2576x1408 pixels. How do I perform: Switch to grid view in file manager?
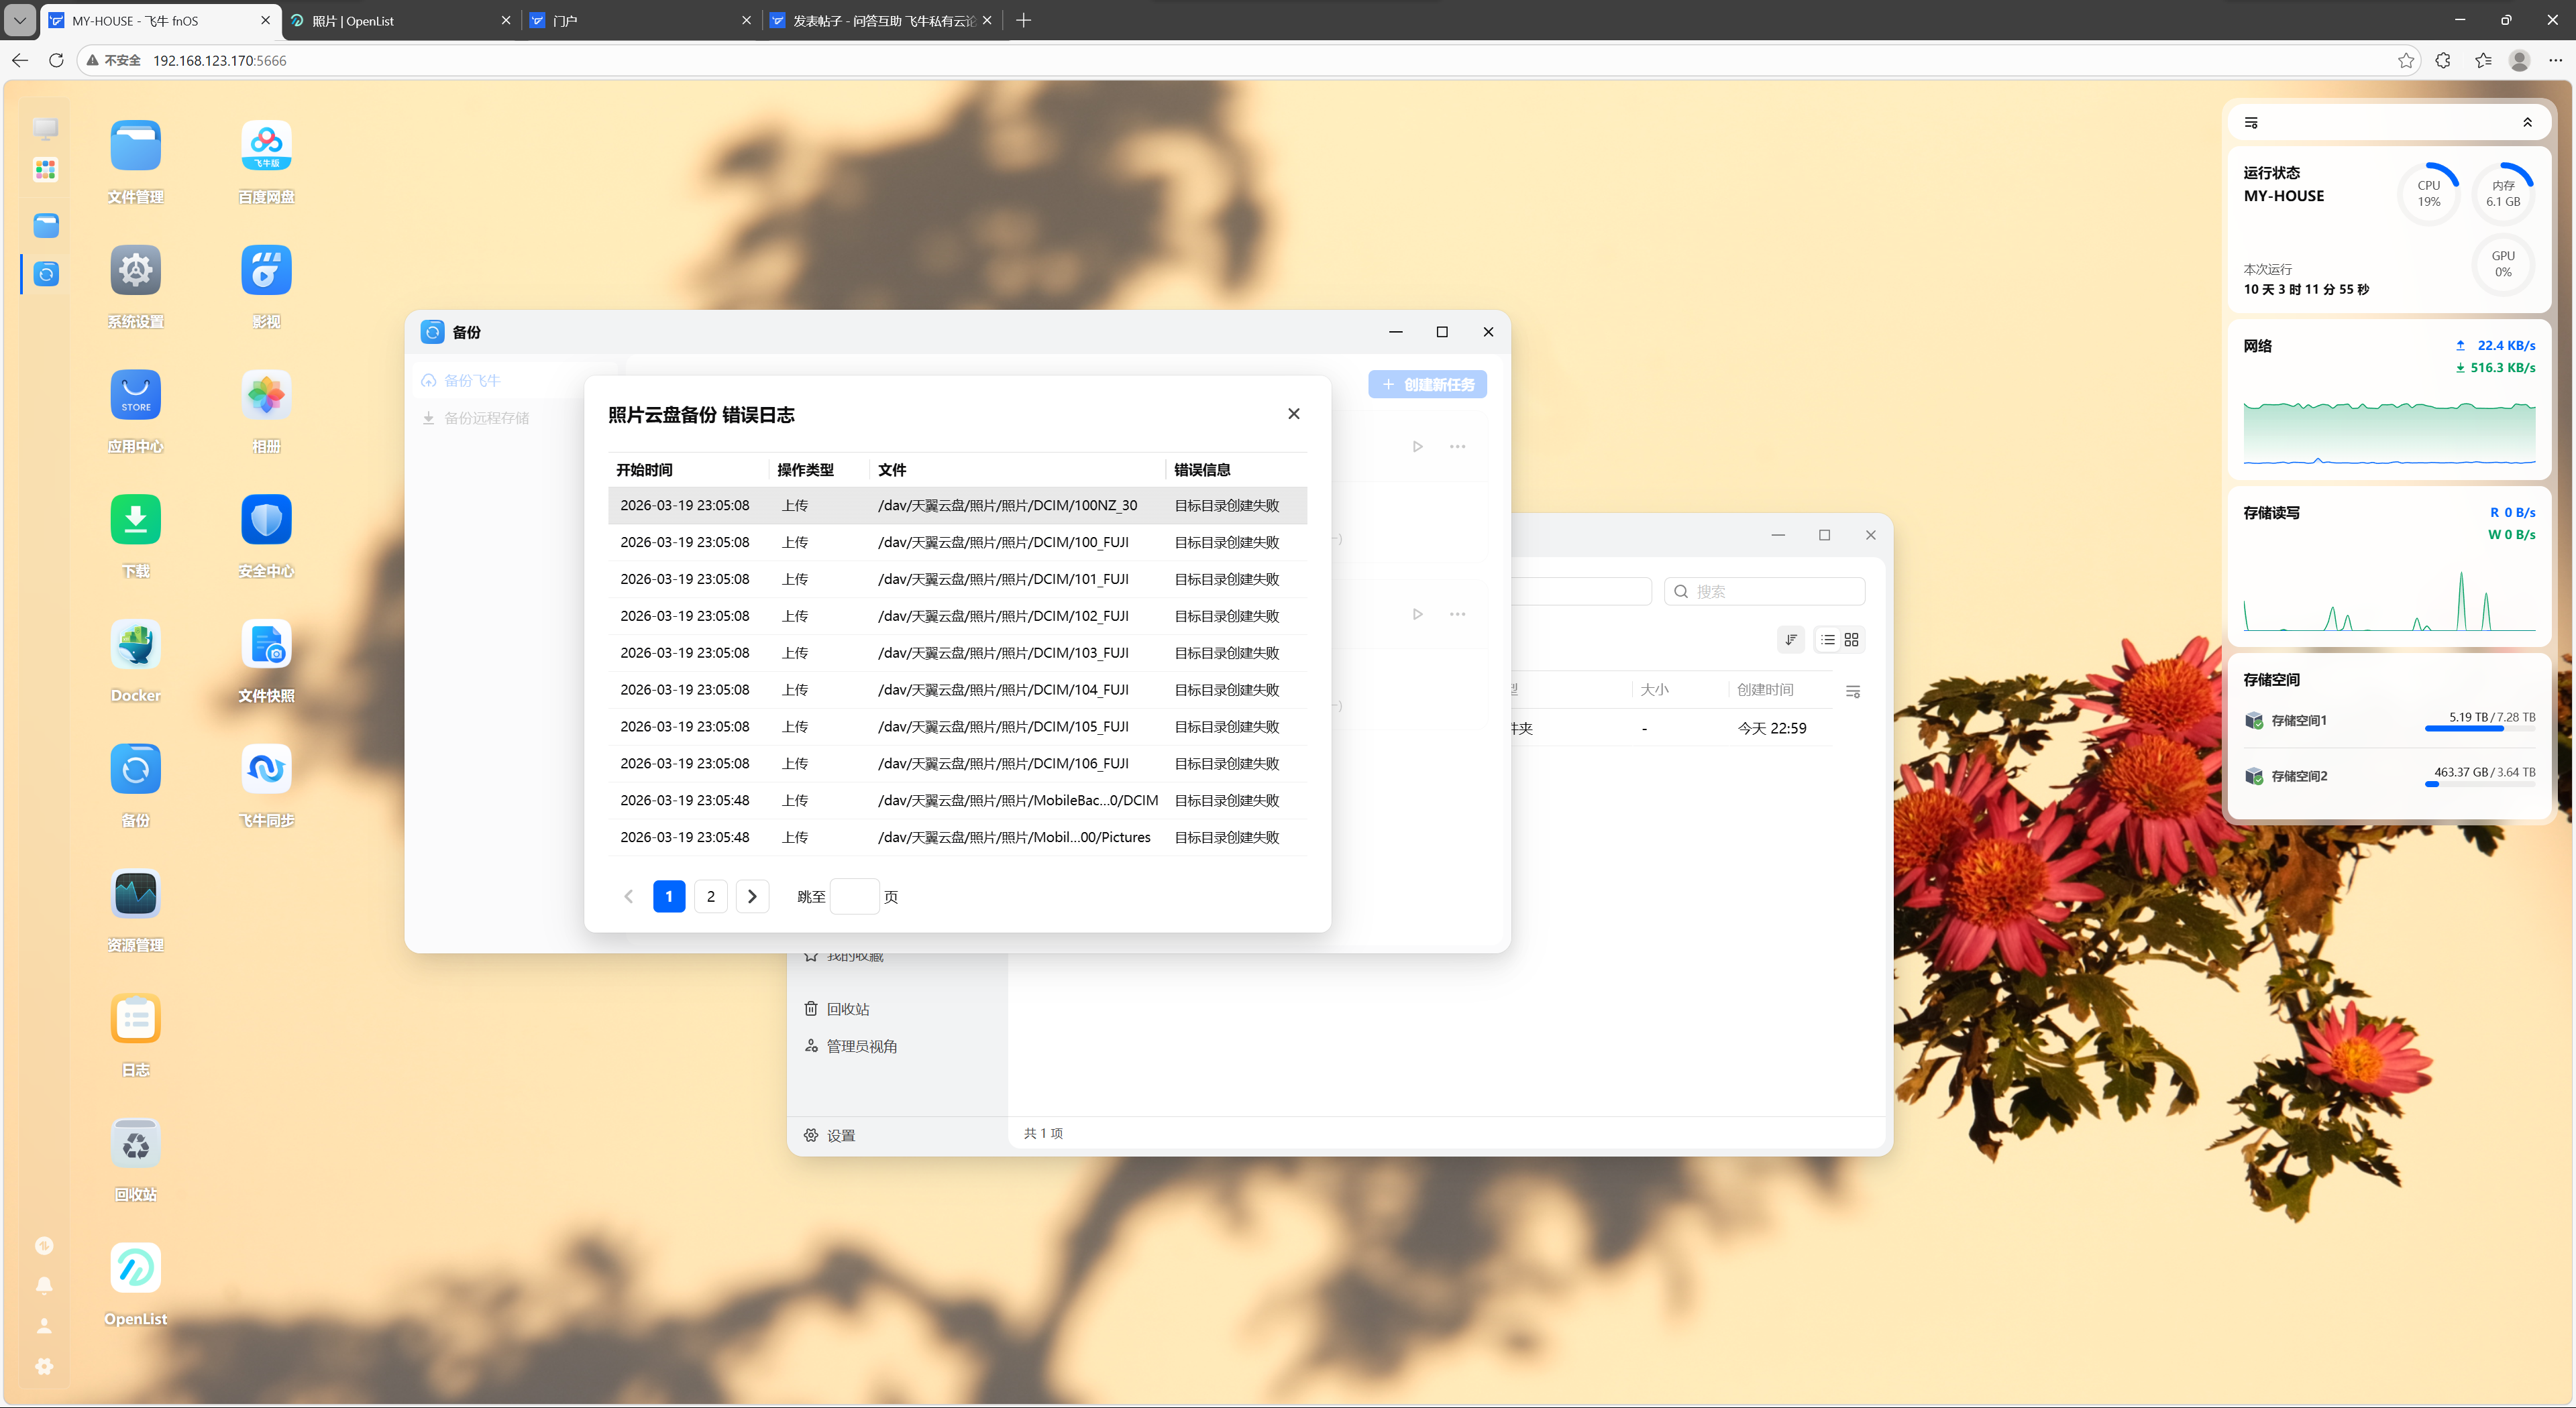1852,640
